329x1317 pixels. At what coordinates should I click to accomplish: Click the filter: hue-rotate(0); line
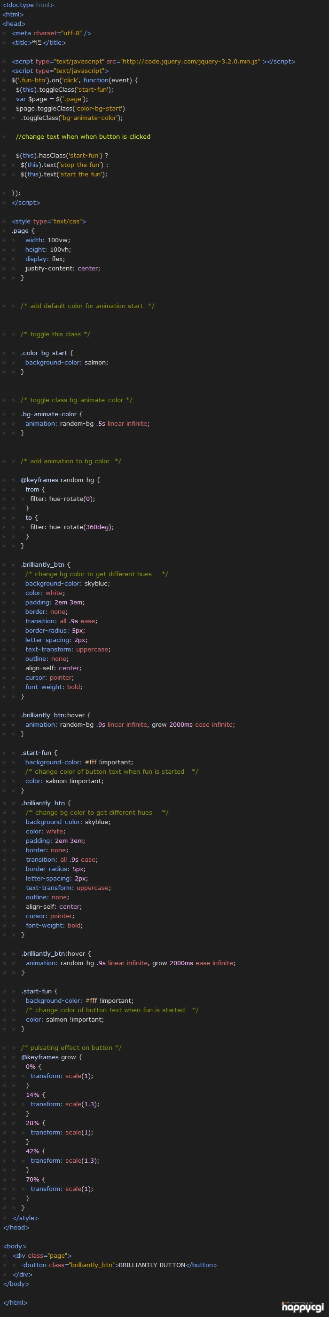click(63, 499)
